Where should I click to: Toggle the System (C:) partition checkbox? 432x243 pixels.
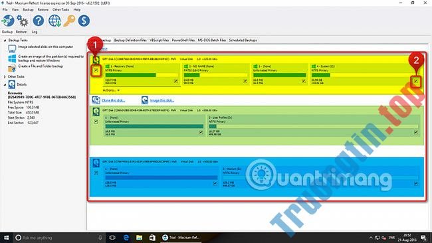(x=416, y=81)
